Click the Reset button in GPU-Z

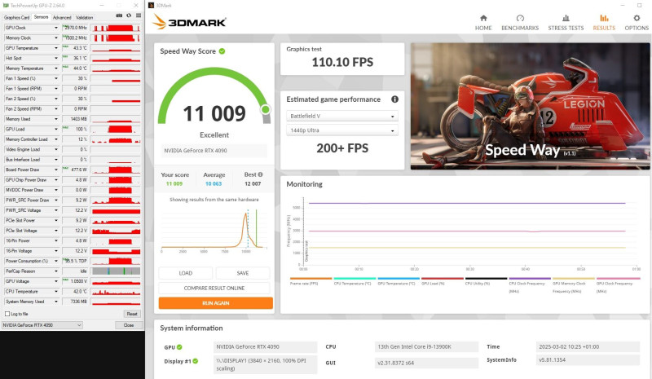(132, 314)
